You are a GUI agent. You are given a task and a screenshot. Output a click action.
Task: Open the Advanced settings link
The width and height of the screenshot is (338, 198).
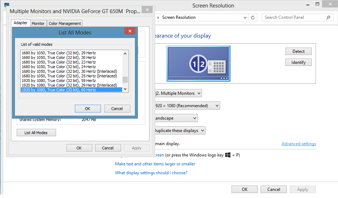[x=299, y=144]
